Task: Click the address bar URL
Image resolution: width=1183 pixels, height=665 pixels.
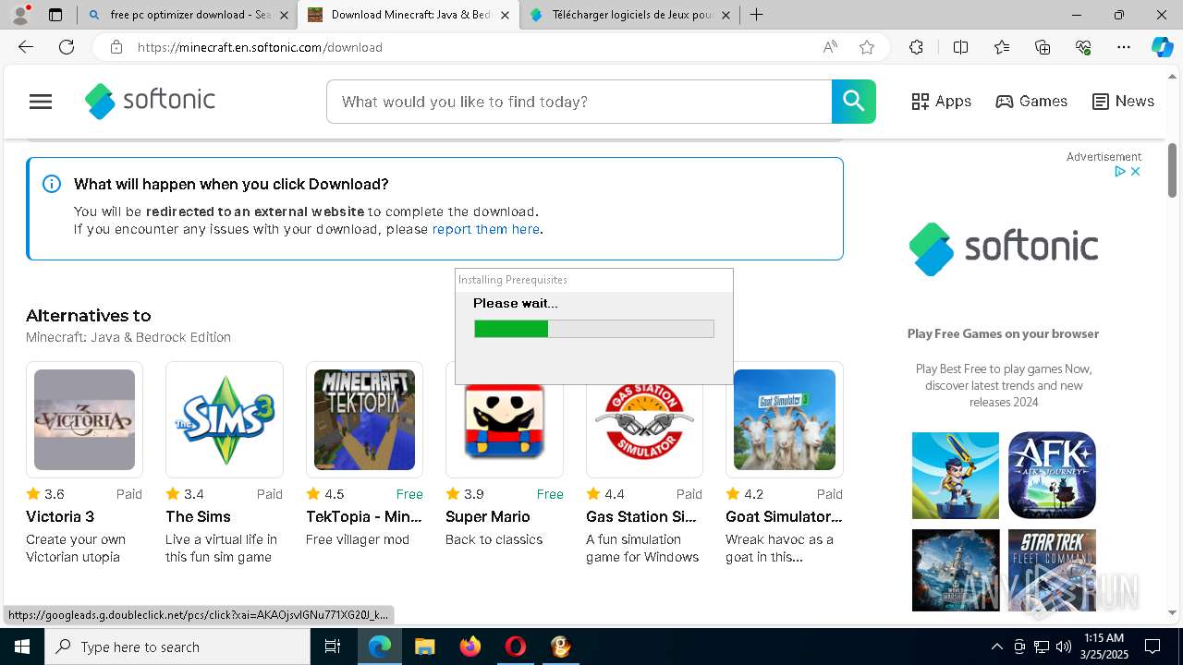Action: coord(260,47)
